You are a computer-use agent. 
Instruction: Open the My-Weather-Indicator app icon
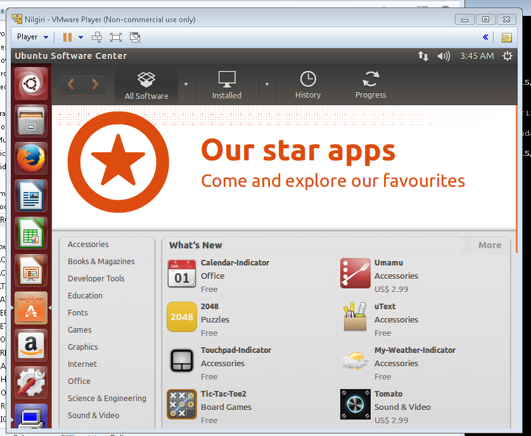pos(355,361)
